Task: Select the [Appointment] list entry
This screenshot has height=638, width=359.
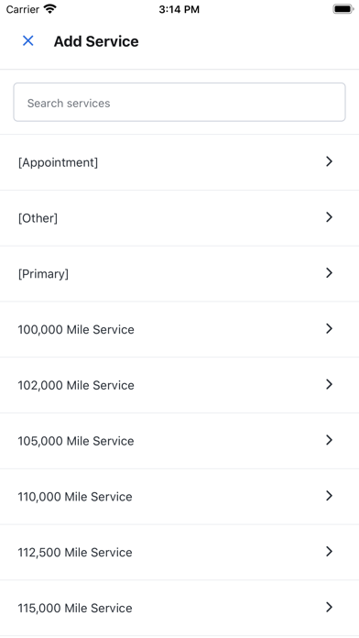Action: [x=179, y=162]
